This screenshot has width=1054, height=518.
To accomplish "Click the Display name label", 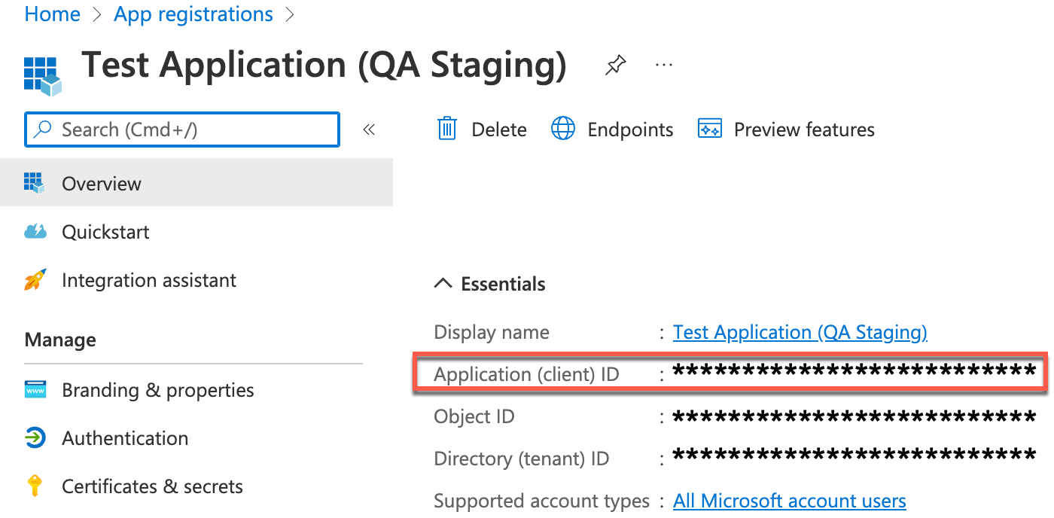I will 492,332.
